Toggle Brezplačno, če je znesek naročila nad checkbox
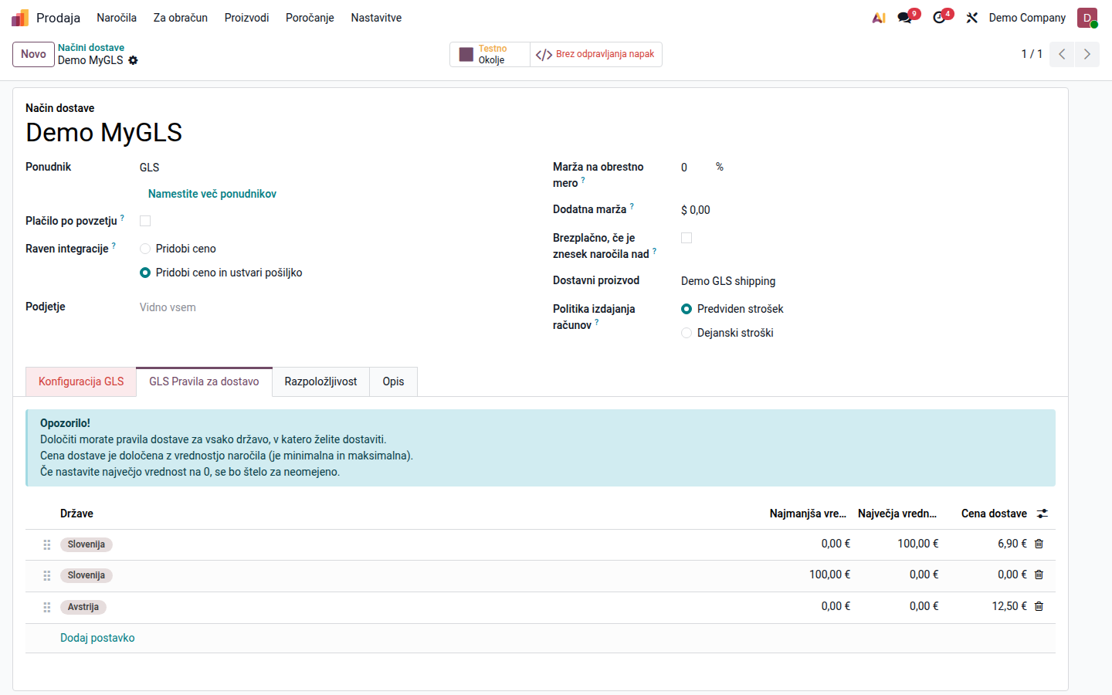This screenshot has width=1112, height=695. [687, 238]
